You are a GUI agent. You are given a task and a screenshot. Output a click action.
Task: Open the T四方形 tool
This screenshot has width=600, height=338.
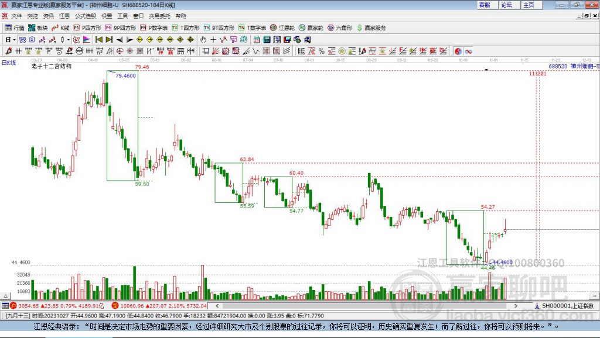click(186, 28)
